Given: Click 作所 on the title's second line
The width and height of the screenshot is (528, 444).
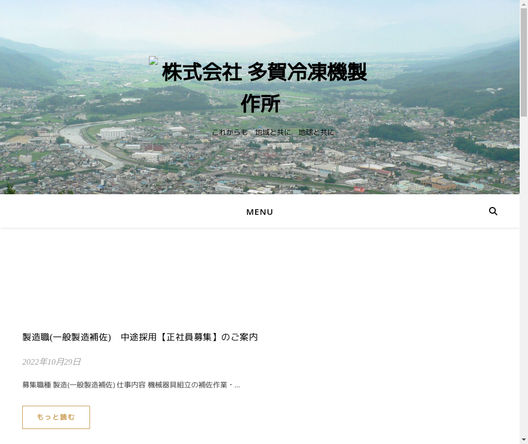Looking at the screenshot, I should [260, 104].
